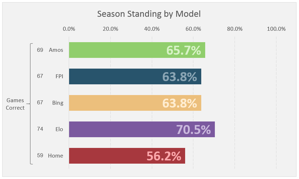Image resolution: width=299 pixels, height=179 pixels.
Task: Select the tan Bing bar
Action: 135,103
